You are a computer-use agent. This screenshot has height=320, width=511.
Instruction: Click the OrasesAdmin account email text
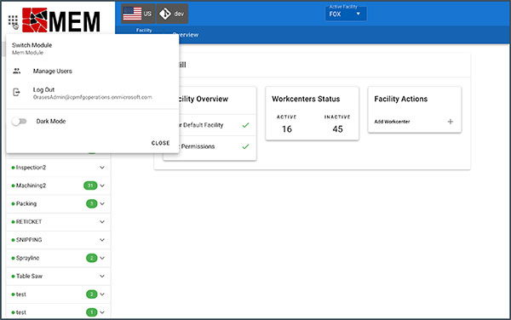point(92,97)
